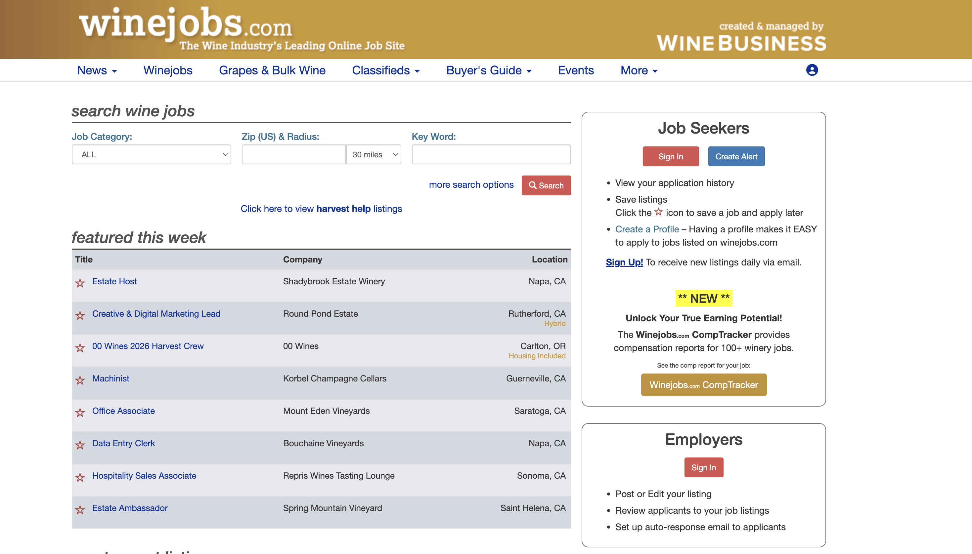Click the Housing Included tag
Screen dimensions: 972x554
coord(537,356)
